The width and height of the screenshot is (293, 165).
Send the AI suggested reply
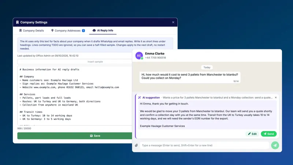click(x=269, y=134)
